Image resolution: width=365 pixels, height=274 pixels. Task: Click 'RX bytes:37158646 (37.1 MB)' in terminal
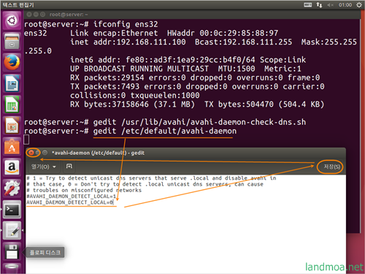click(x=133, y=104)
